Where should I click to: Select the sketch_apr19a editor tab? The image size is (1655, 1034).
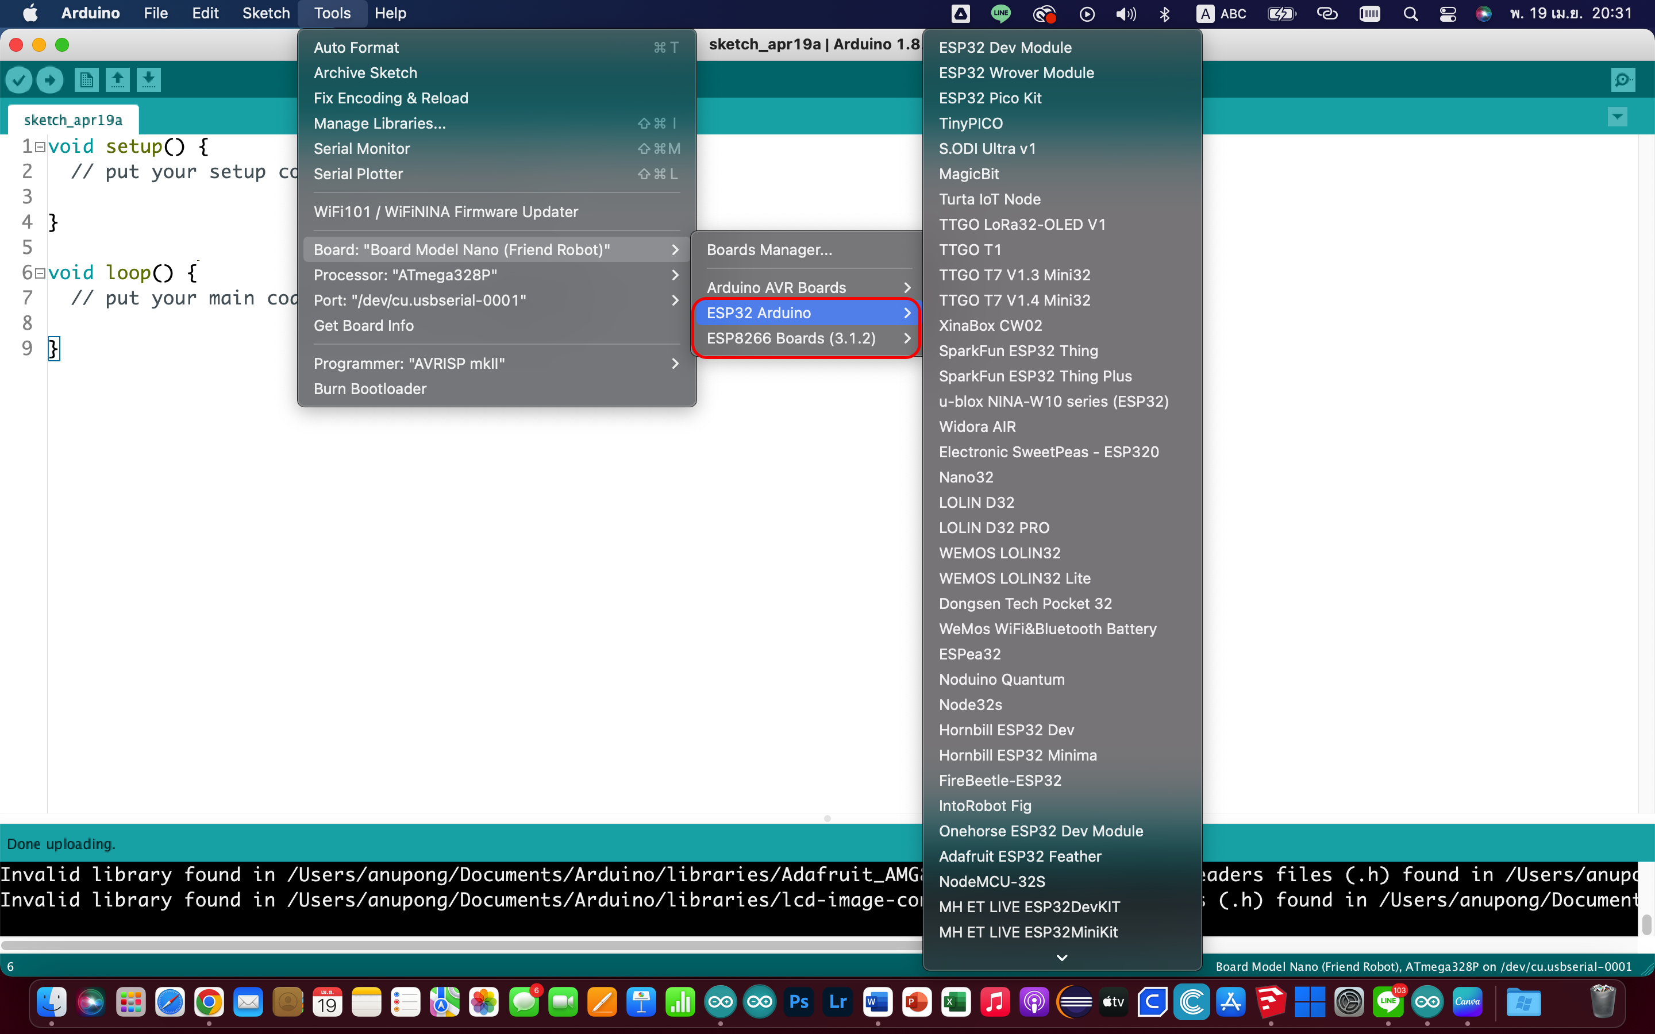(73, 119)
